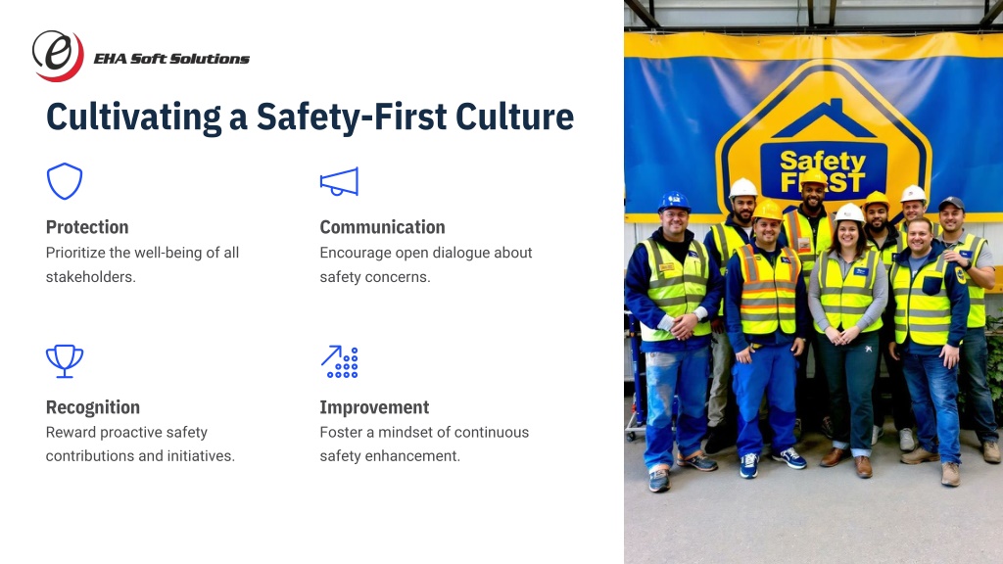Click the megaphone Communication icon
1003x564 pixels.
pos(339,181)
